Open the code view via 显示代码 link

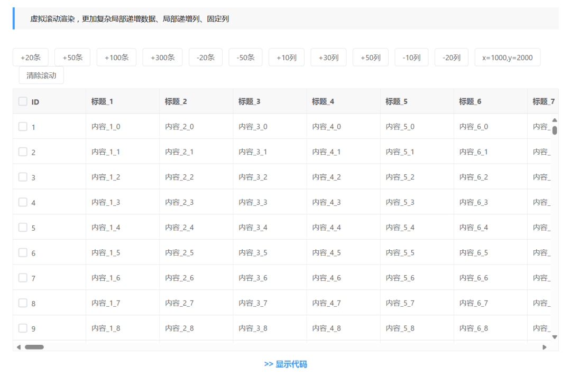pyautogui.click(x=287, y=364)
